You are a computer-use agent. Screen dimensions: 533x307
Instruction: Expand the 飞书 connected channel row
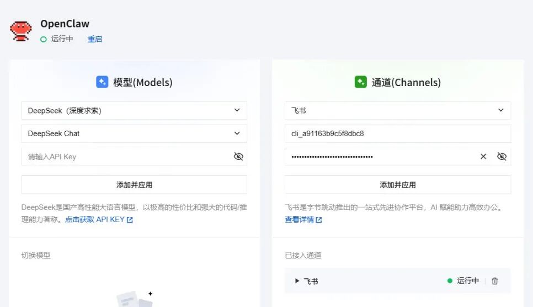click(297, 281)
